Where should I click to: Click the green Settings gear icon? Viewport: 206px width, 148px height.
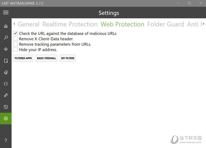[x=6, y=118]
